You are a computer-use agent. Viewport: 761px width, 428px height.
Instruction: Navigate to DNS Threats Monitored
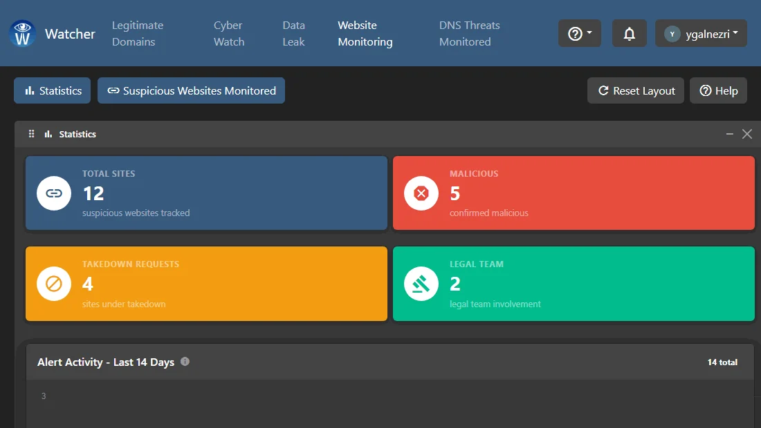469,33
